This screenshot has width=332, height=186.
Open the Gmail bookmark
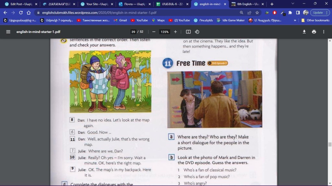[120, 20]
